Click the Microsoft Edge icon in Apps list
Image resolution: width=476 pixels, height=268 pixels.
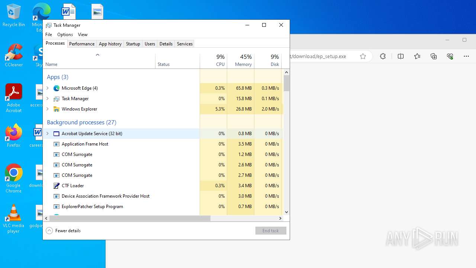(x=57, y=88)
